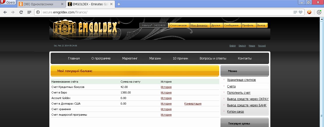The image size is (324, 127).
Task: Click the Счет в Евро row label
Action: [59, 92]
